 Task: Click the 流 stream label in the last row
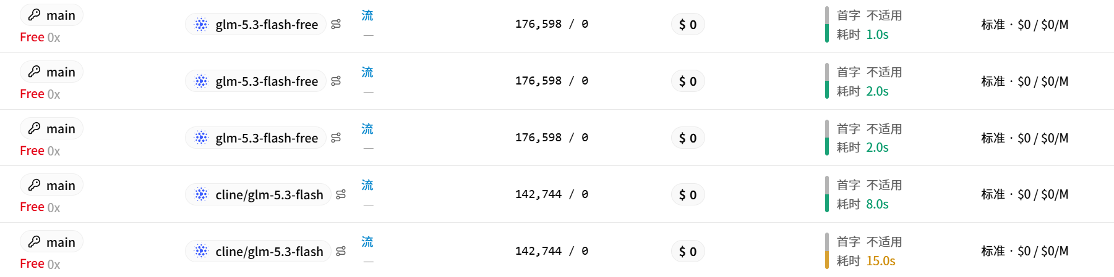pos(367,242)
